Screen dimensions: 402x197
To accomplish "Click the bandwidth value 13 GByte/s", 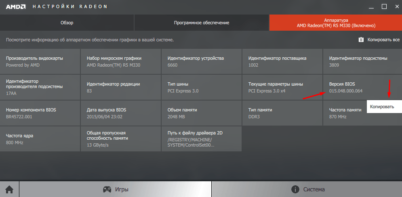I will coord(98,145).
